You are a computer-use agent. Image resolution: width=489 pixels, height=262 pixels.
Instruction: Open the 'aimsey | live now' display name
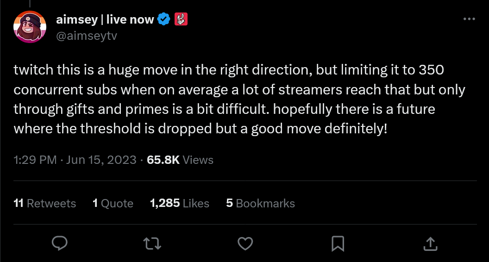tap(105, 20)
